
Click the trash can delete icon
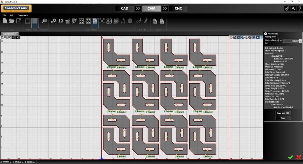(x=130, y=21)
